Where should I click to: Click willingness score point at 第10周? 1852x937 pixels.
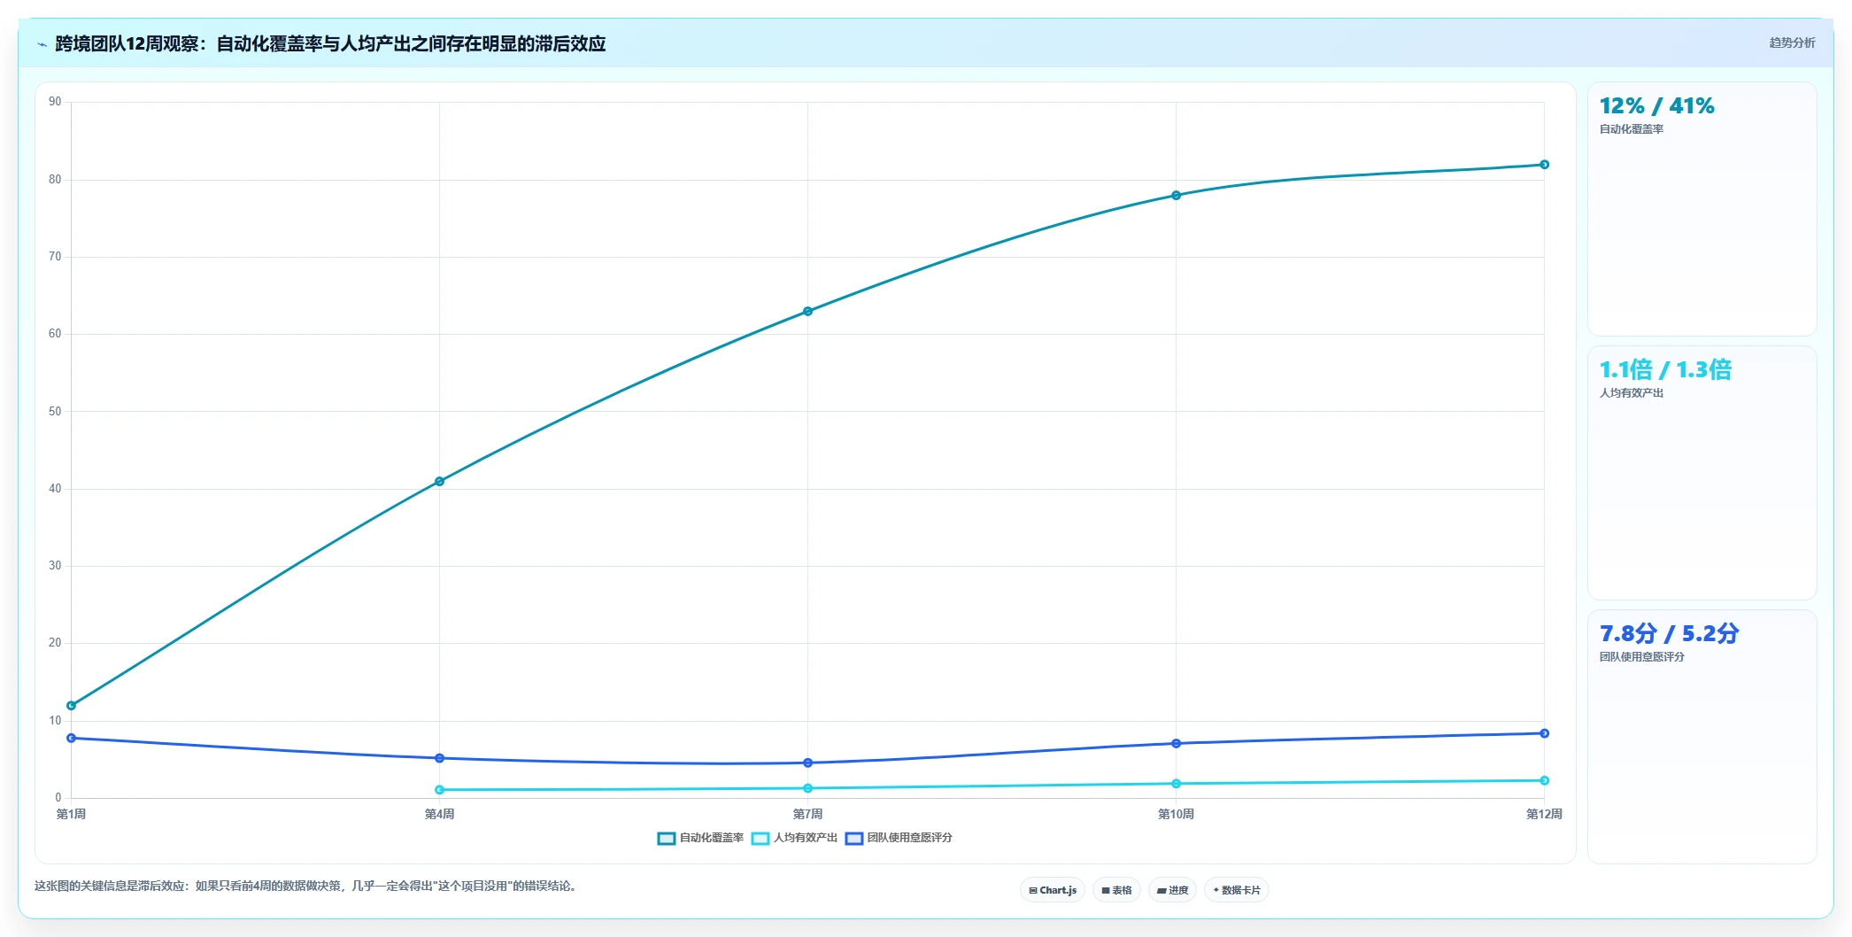coord(1177,744)
